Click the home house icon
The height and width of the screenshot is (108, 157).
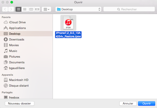point(6,68)
